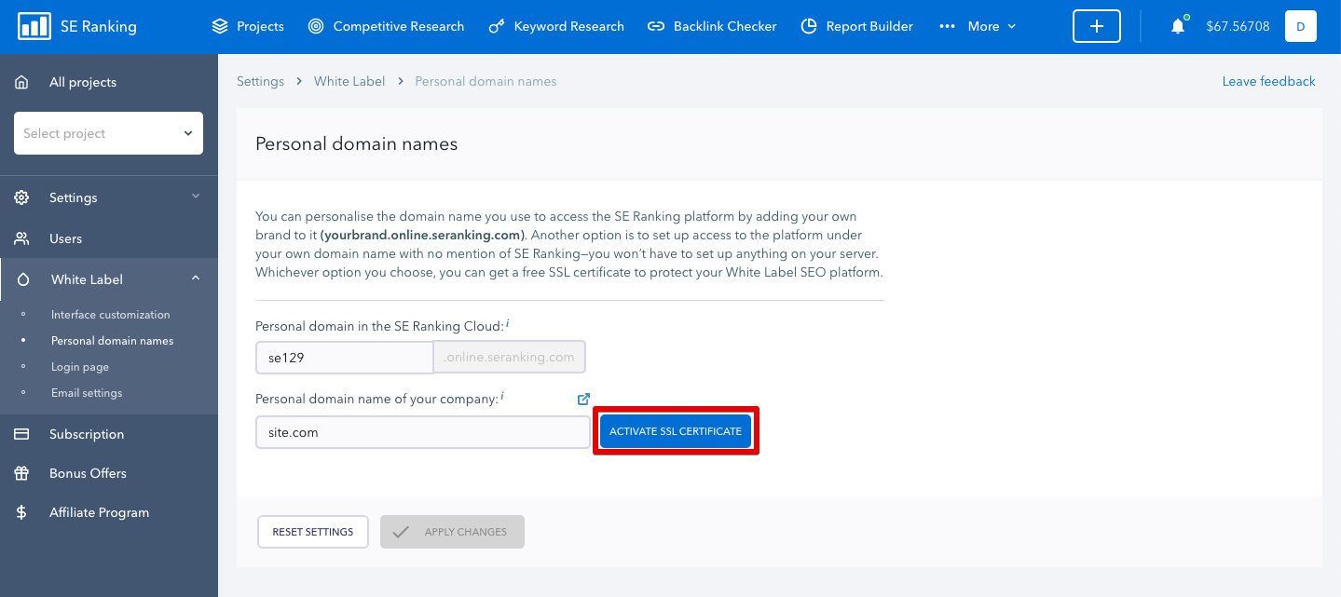Image resolution: width=1341 pixels, height=597 pixels.
Task: Click the site.com domain input field
Action: point(423,432)
